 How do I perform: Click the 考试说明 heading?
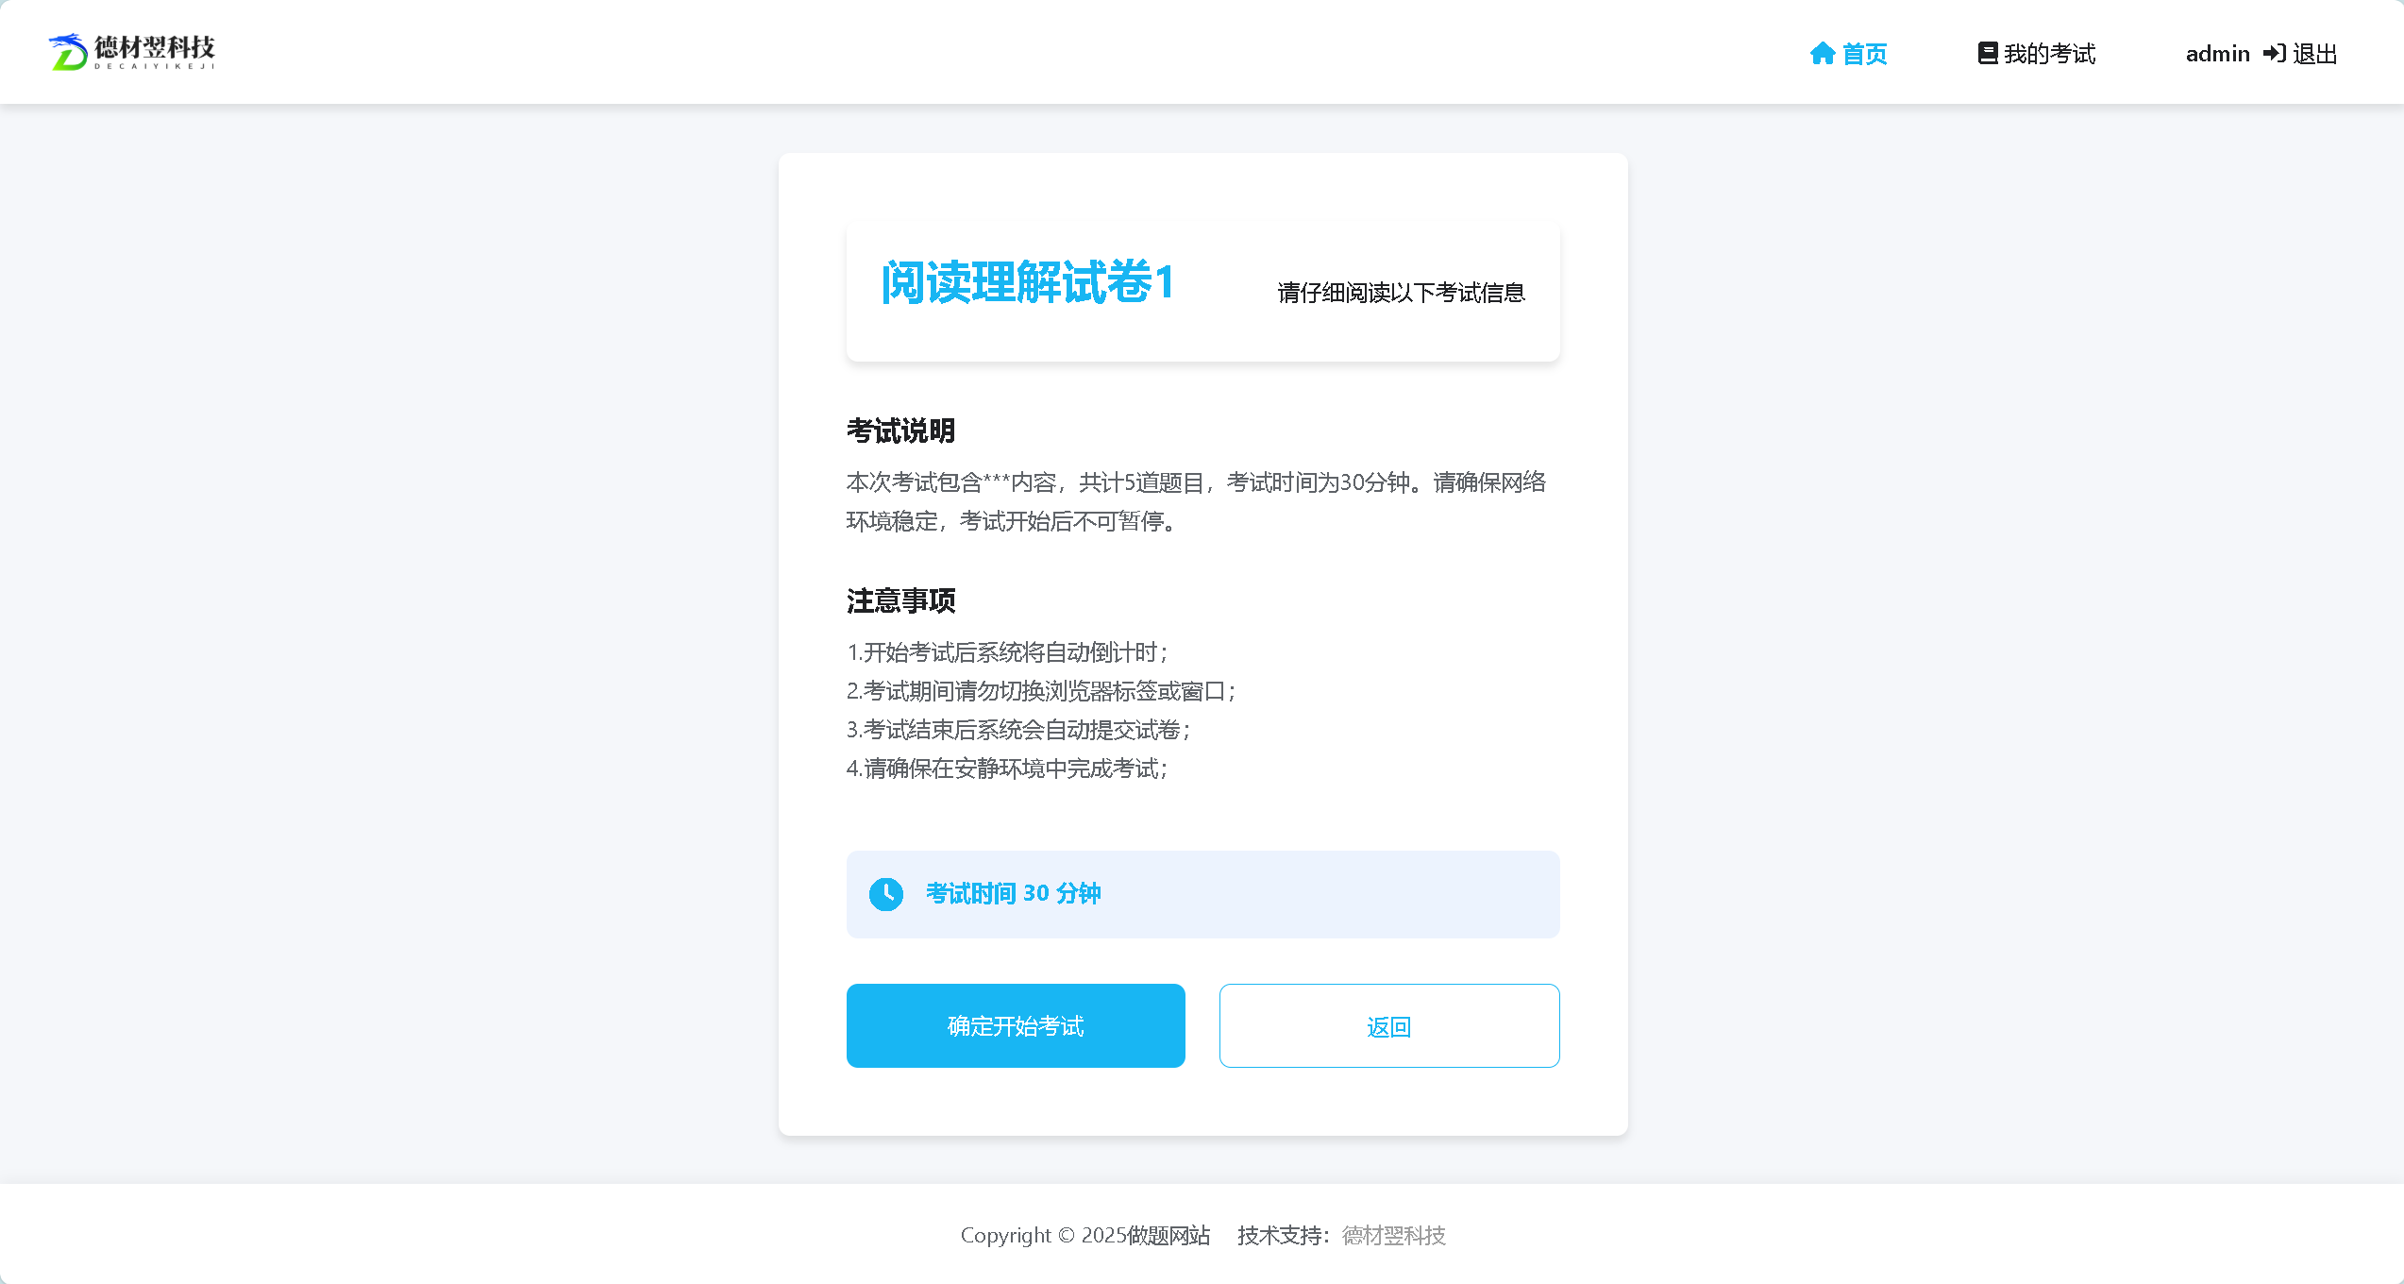(x=900, y=431)
